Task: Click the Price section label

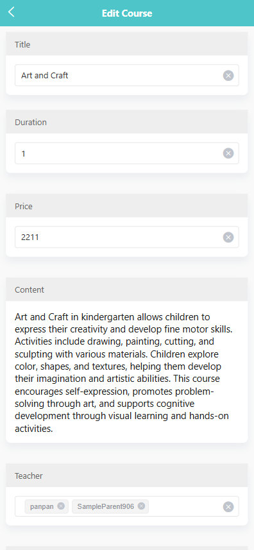Action: [x=24, y=206]
